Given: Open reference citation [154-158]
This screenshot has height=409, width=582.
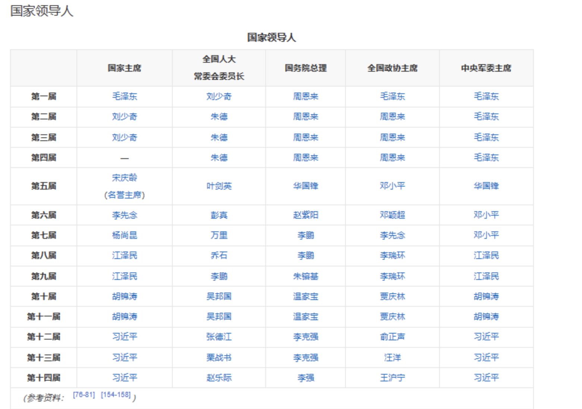Looking at the screenshot, I should coord(116,395).
